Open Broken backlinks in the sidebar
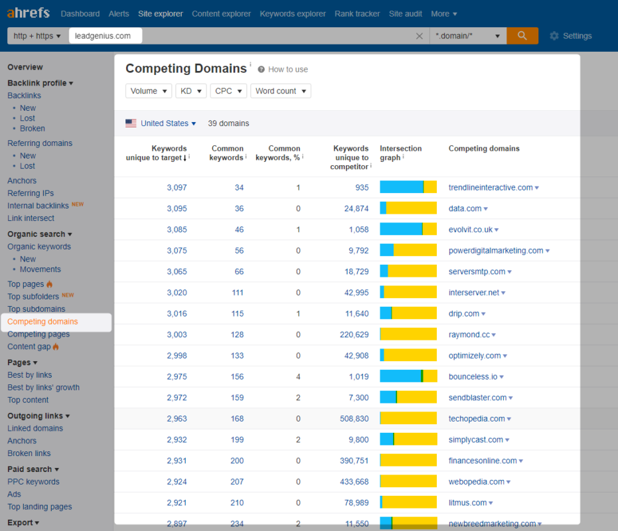Image resolution: width=618 pixels, height=531 pixels. (x=33, y=129)
